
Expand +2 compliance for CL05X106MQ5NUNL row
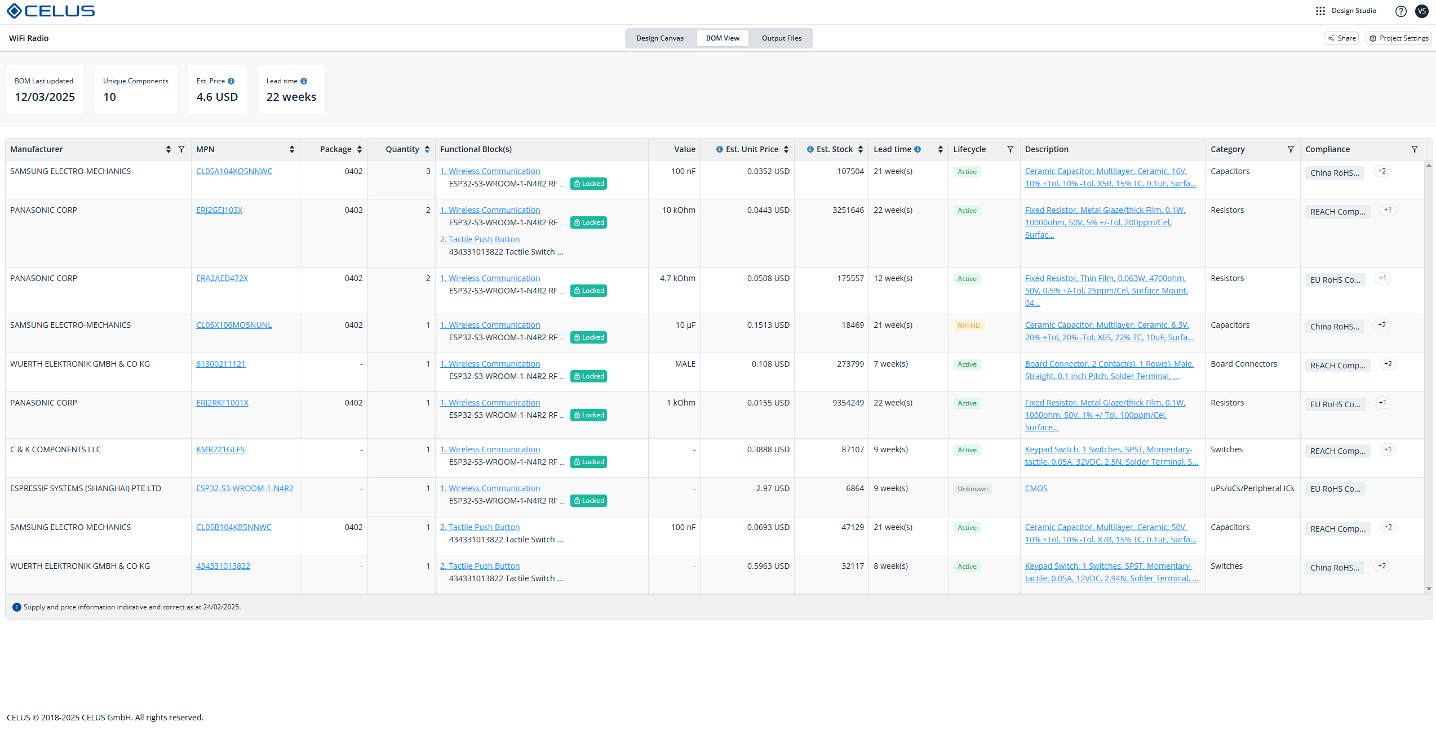tap(1382, 326)
